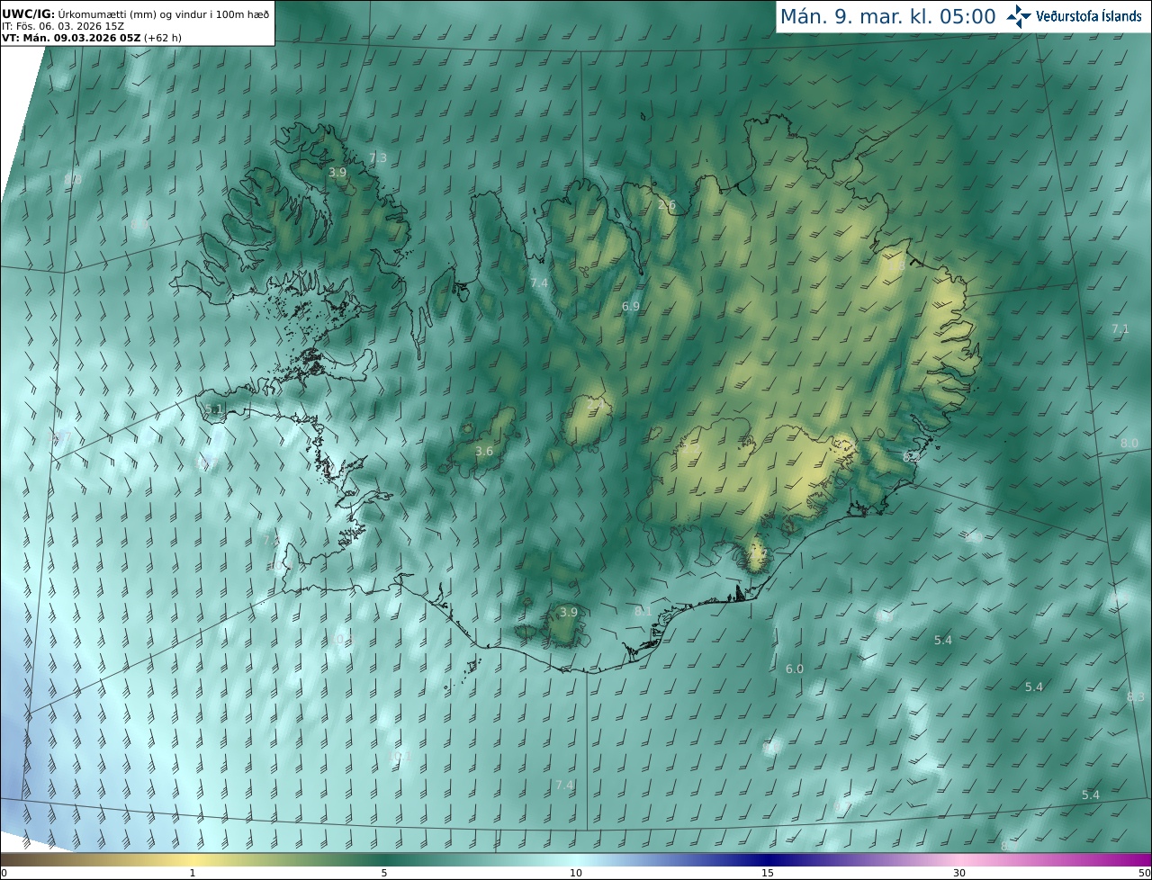Click the colorbar tick label 0
Viewport: 1152px width, 880px height.
click(x=4, y=873)
